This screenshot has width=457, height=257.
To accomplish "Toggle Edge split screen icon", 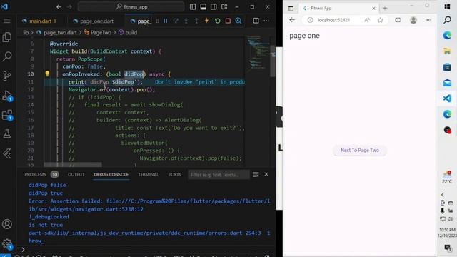I will click(x=398, y=20).
